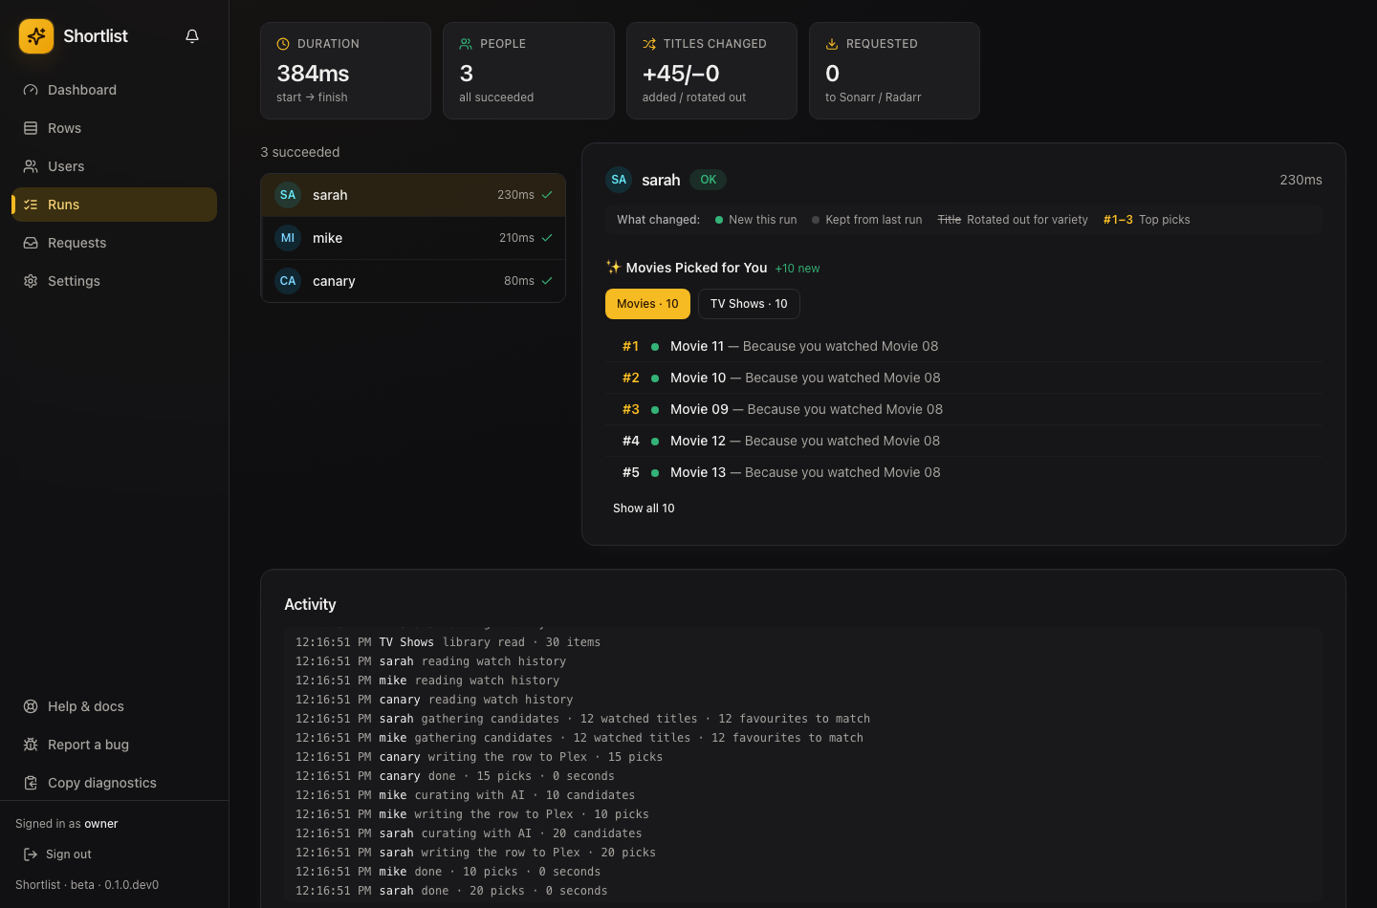
Task: Go to the Requests page
Action: (115, 243)
